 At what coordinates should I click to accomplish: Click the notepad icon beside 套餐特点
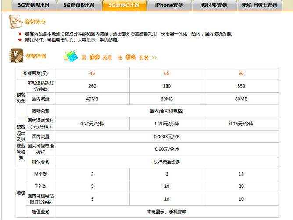(15, 22)
